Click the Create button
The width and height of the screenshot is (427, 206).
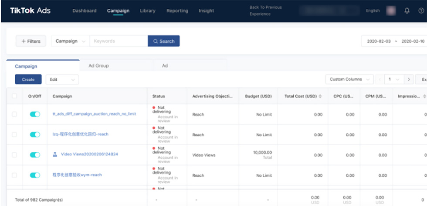[x=28, y=79]
